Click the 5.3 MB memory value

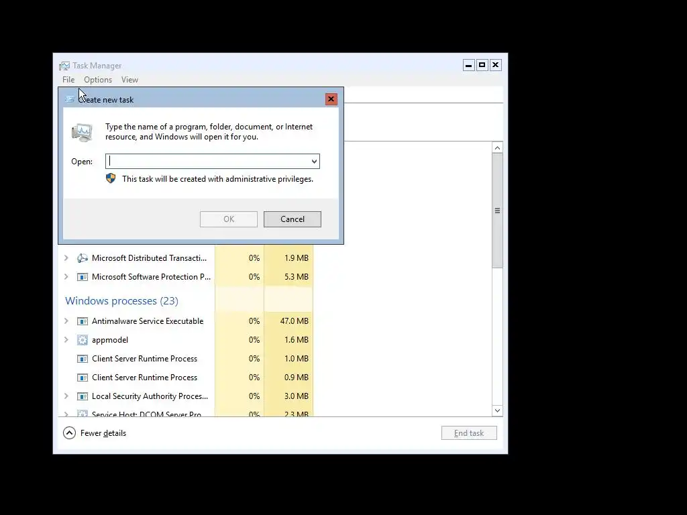[x=296, y=277]
